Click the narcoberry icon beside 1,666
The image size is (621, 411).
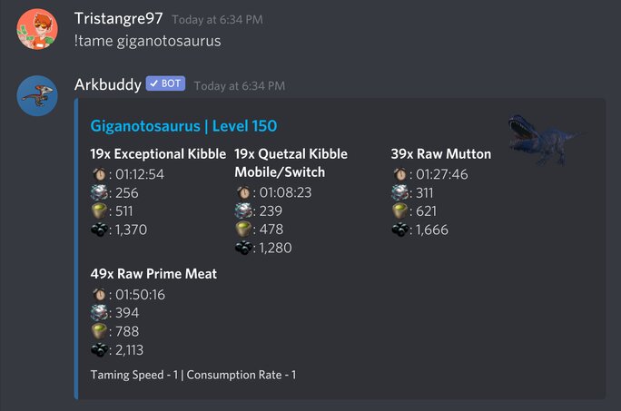point(399,230)
